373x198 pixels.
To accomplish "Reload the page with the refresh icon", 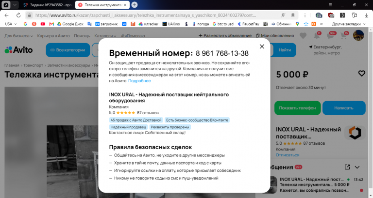I will (x=18, y=15).
